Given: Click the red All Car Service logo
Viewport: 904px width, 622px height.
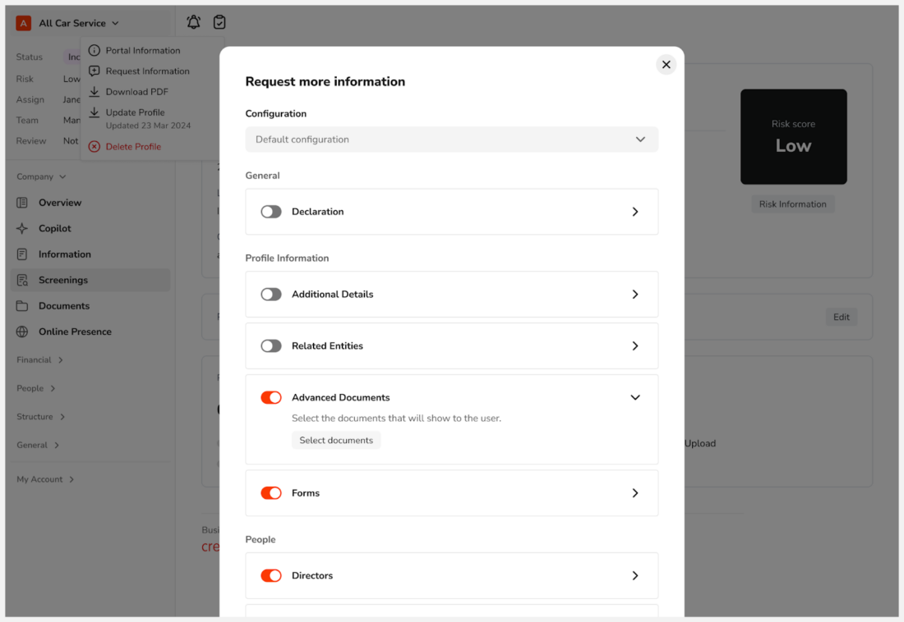Looking at the screenshot, I should [24, 24].
